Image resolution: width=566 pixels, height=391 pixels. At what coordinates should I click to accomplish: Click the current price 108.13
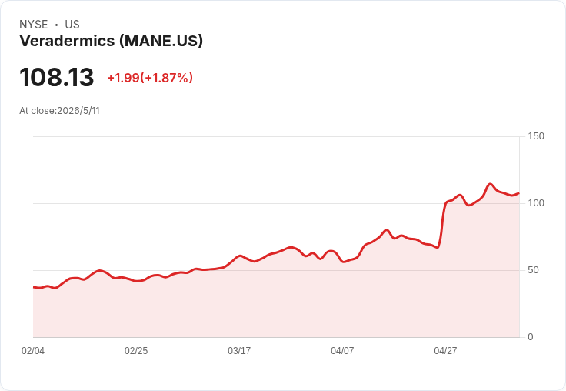pyautogui.click(x=57, y=77)
